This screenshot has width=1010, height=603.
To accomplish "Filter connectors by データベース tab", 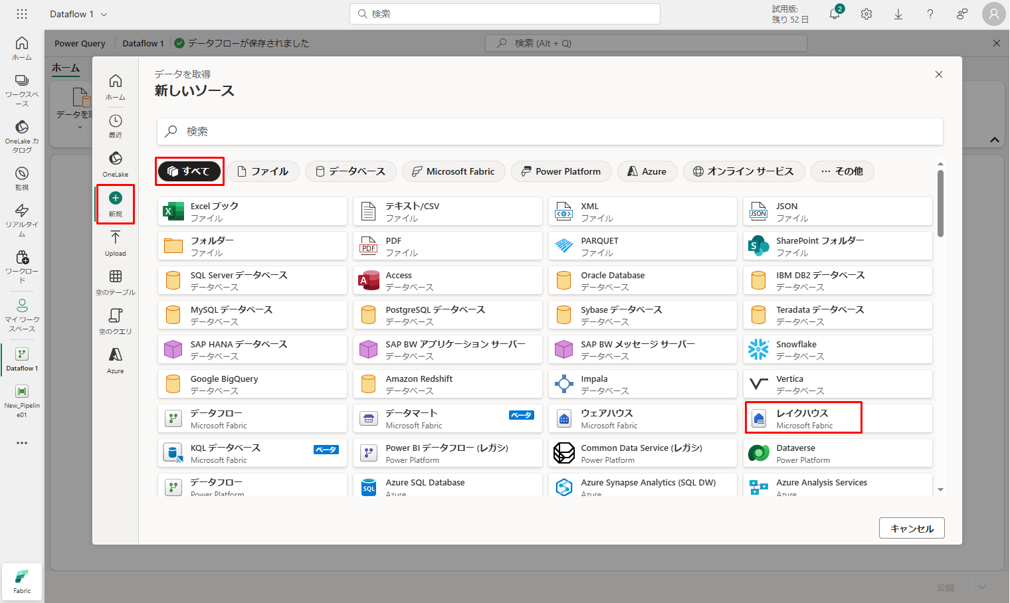I will click(x=350, y=171).
